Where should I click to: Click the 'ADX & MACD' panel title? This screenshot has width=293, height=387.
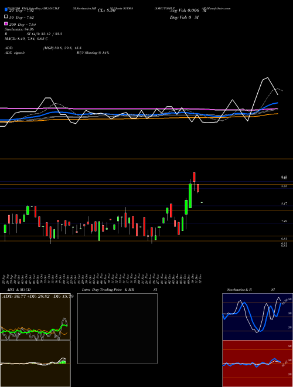[19, 290]
